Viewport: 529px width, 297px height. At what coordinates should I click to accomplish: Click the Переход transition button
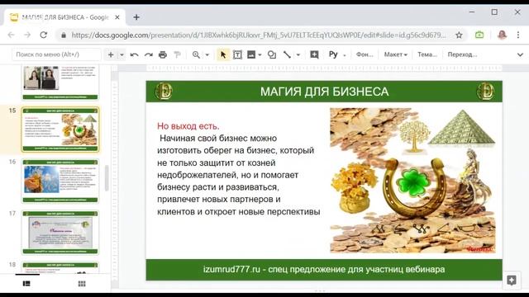[x=462, y=54]
